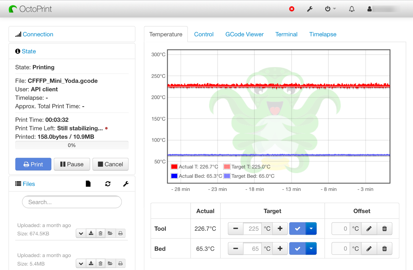
Task: Increase Bed target temperature
Action: click(280, 249)
